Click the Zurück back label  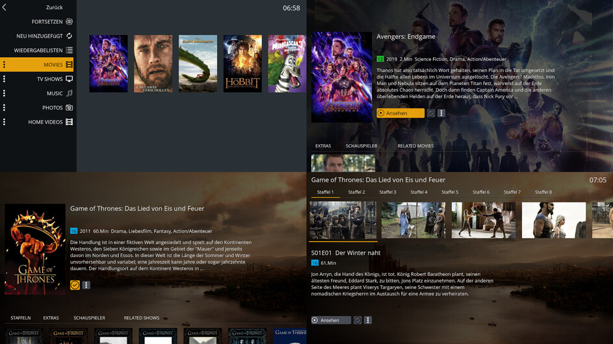click(55, 7)
